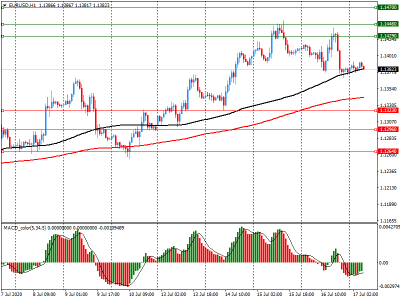Image resolution: width=400 pixels, height=300 pixels.
Task: Open the chart menu triangle beside EURUSD,H1
Action: 4,5
